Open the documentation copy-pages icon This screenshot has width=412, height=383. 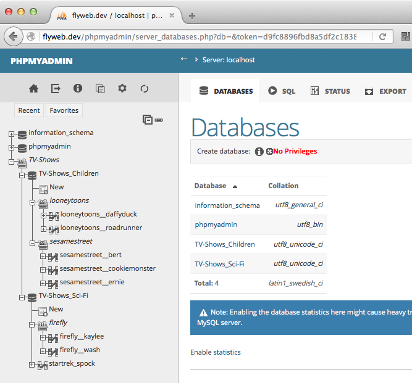tap(100, 89)
